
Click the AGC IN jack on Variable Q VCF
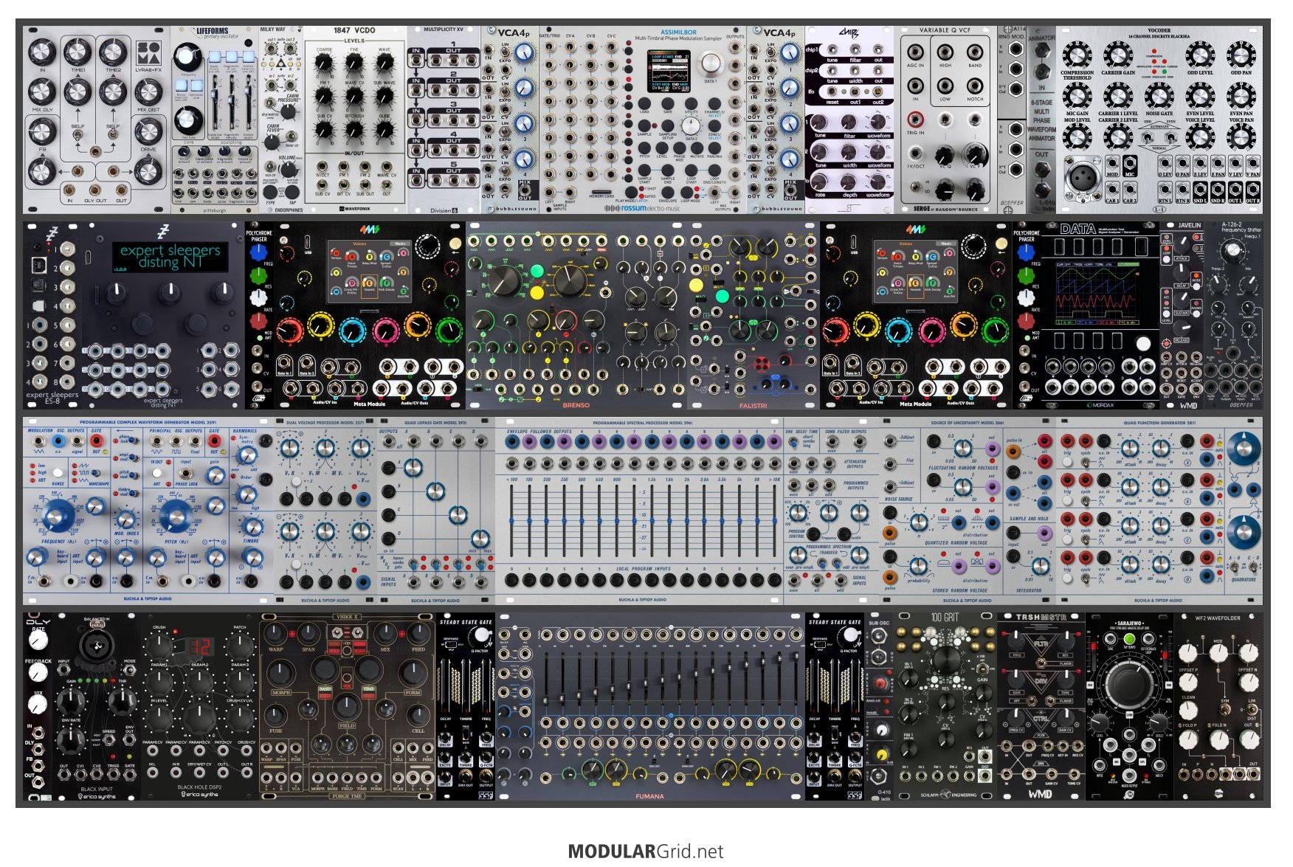(915, 52)
